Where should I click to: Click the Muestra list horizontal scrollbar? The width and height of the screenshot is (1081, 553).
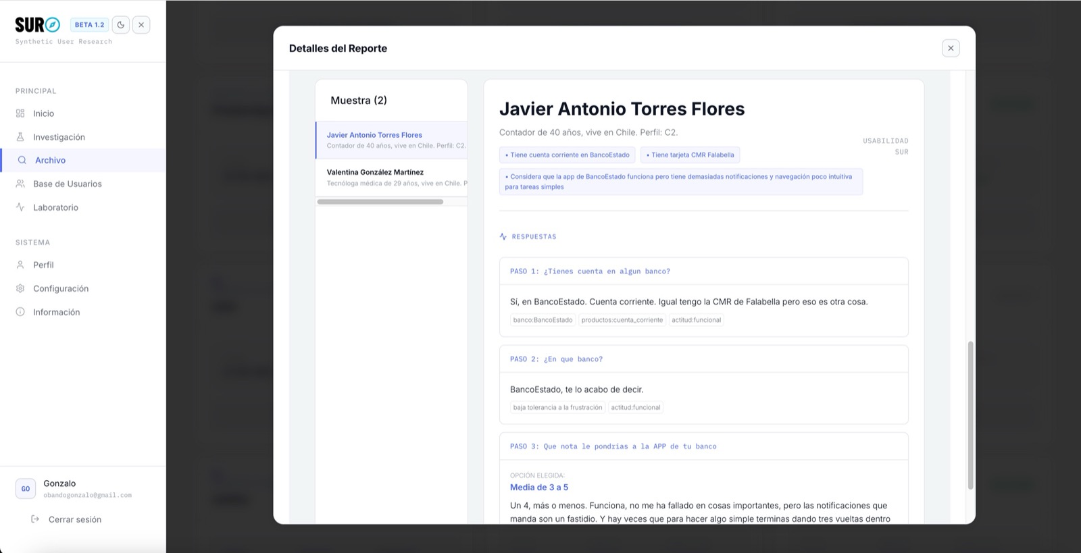(380, 201)
